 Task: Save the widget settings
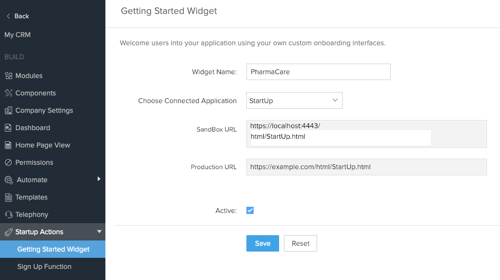tap(262, 243)
